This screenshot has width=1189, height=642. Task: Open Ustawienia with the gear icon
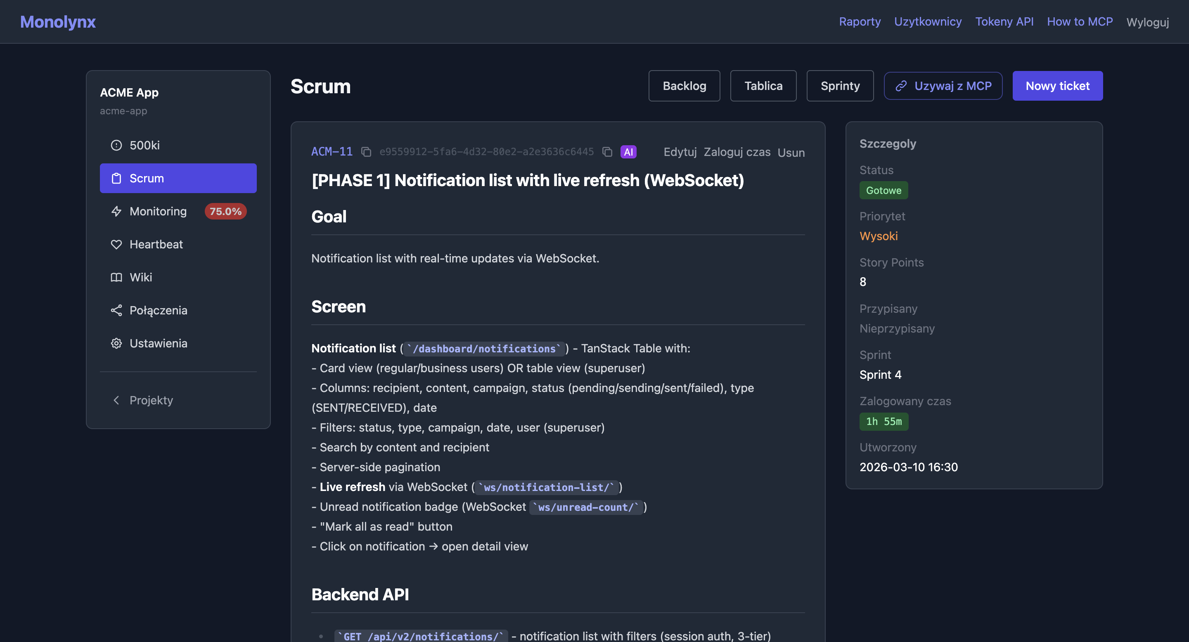click(x=116, y=343)
